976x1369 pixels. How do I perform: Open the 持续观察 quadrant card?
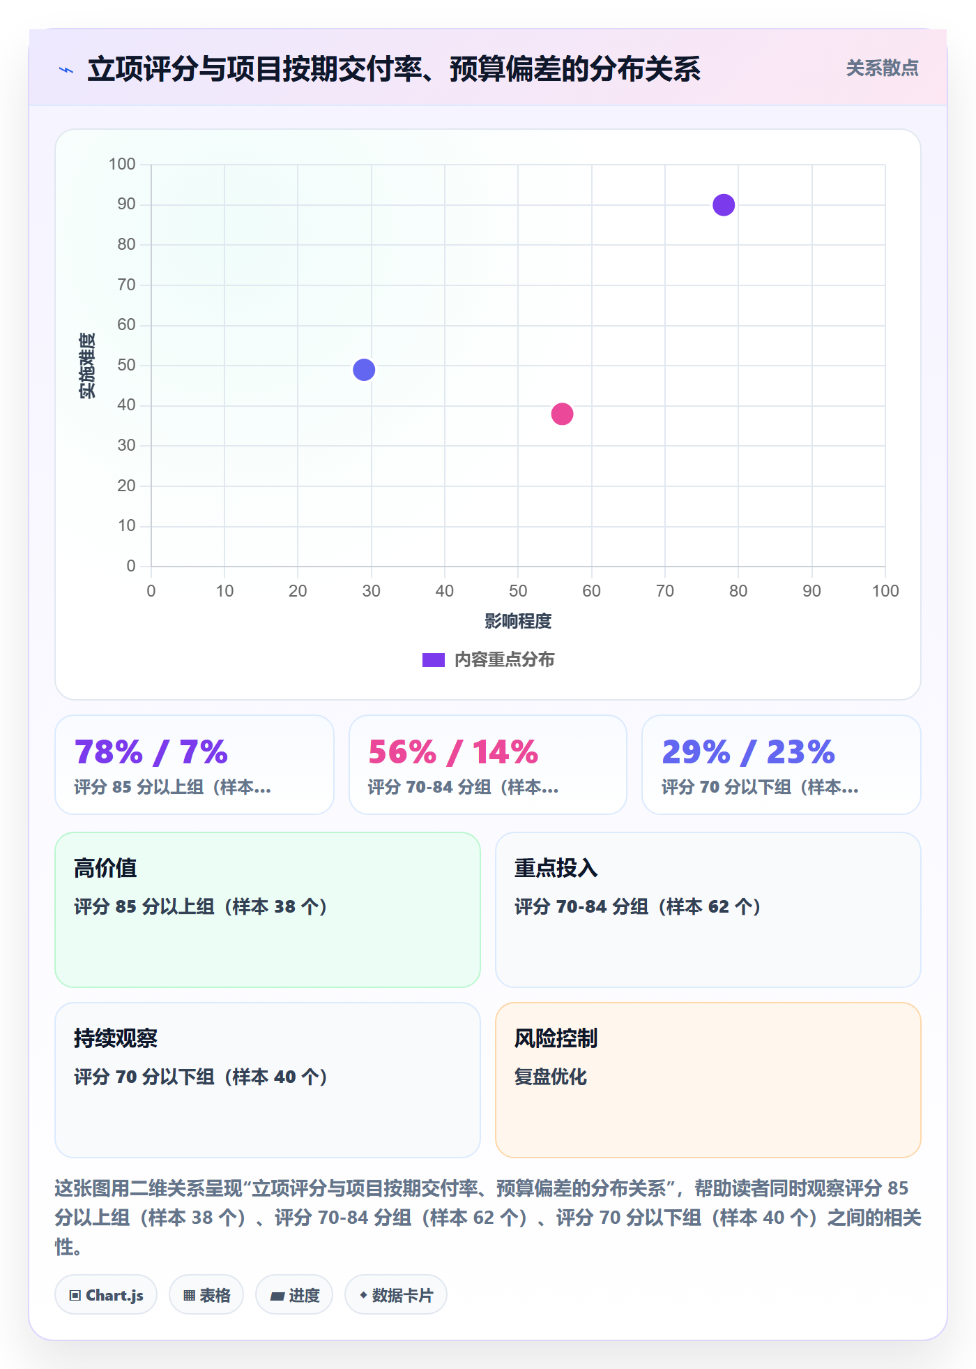pyautogui.click(x=268, y=1080)
